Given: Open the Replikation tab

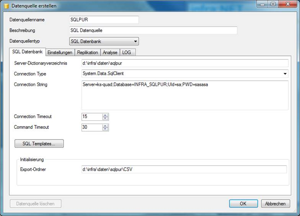Looking at the screenshot, I should [87, 52].
